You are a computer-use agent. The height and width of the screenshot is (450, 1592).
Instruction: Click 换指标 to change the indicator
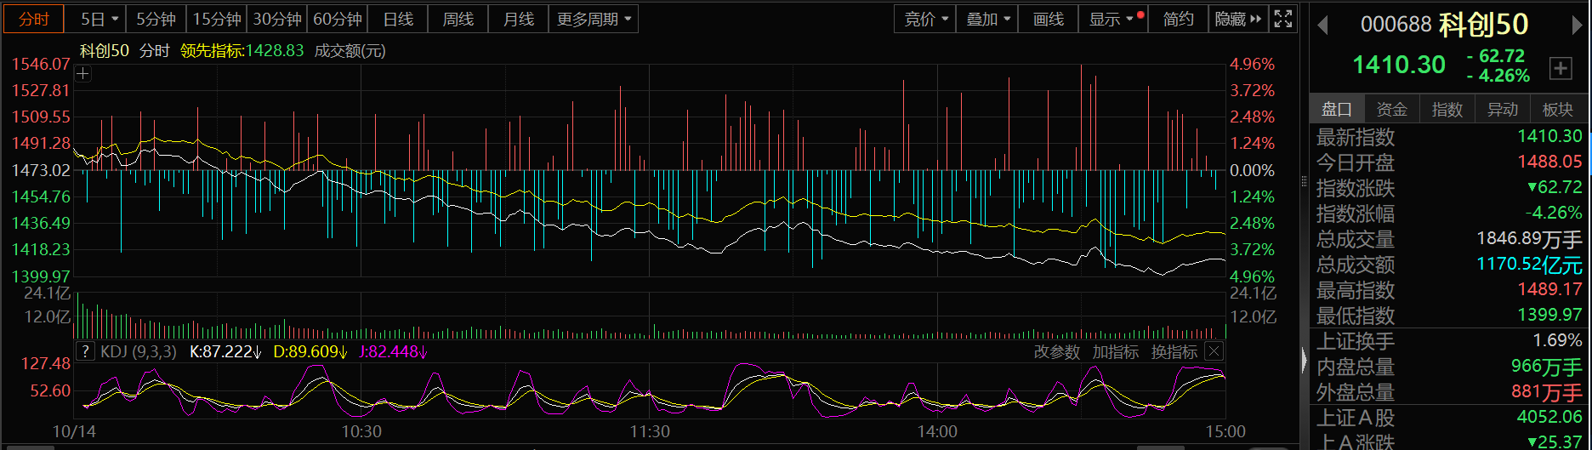1174,351
